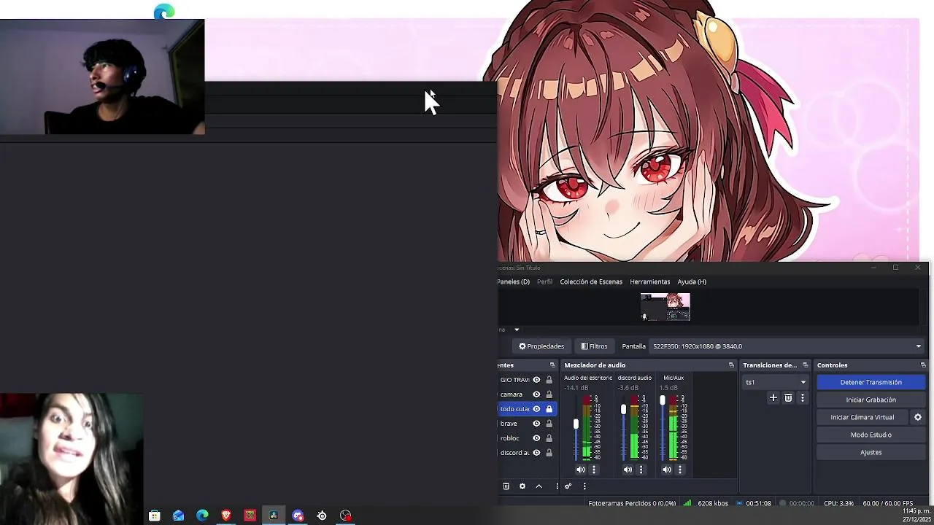Pop out the Mezclador de audio dock
Viewport: 934px width, 525px height.
(x=731, y=365)
